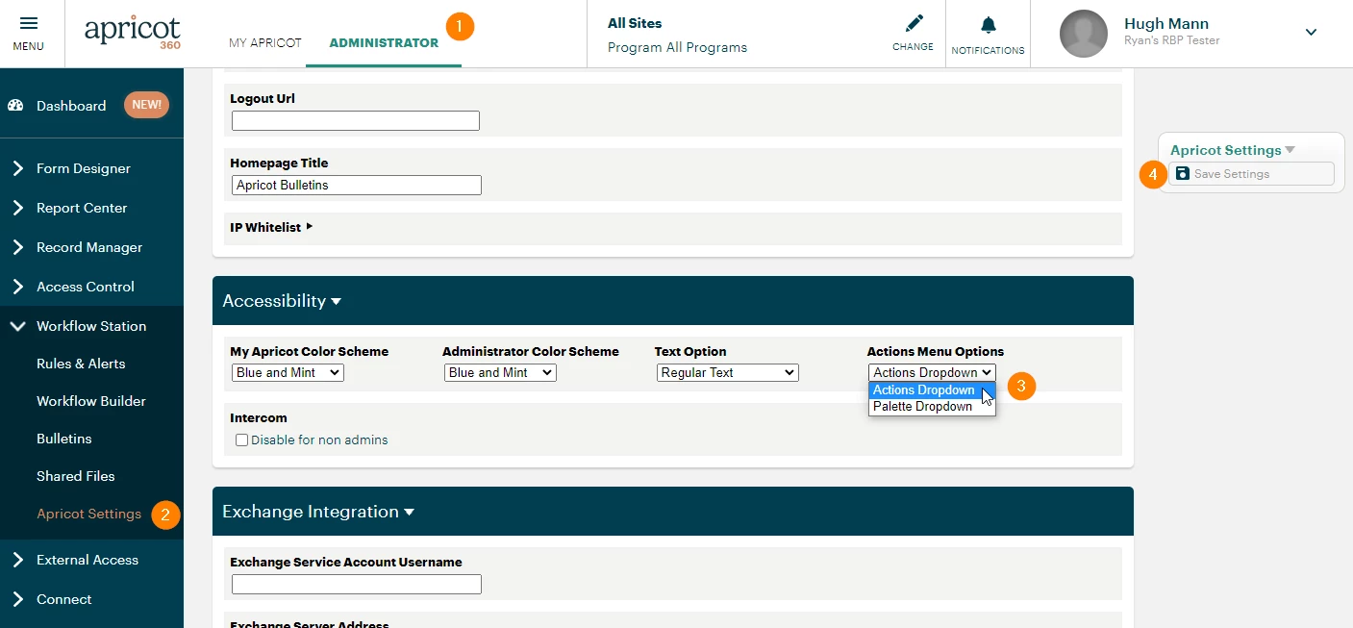The height and width of the screenshot is (628, 1353).
Task: Switch to the ADMINISTRATOR tab
Action: pos(384,42)
